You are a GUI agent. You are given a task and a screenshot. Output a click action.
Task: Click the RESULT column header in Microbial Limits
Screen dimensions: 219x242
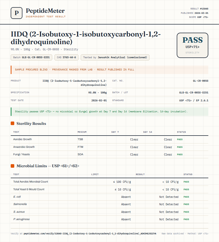coord(140,174)
